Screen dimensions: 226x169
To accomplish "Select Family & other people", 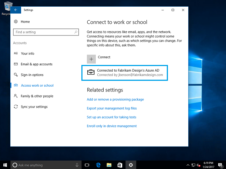I will 37,96.
